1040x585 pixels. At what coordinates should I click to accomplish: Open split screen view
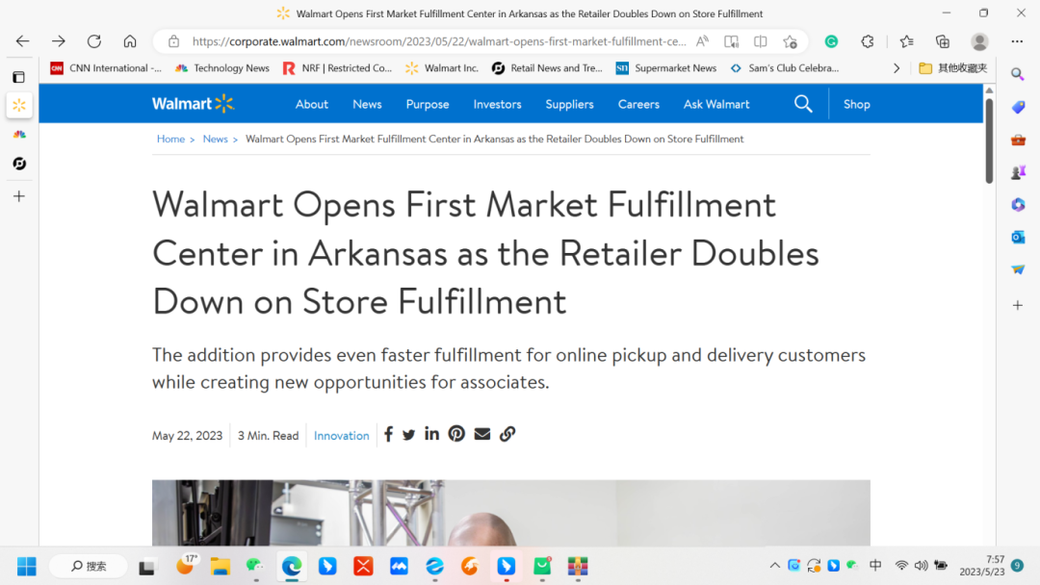tap(761, 41)
